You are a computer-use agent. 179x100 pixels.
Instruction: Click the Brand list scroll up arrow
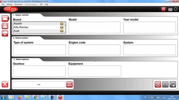(65, 23)
